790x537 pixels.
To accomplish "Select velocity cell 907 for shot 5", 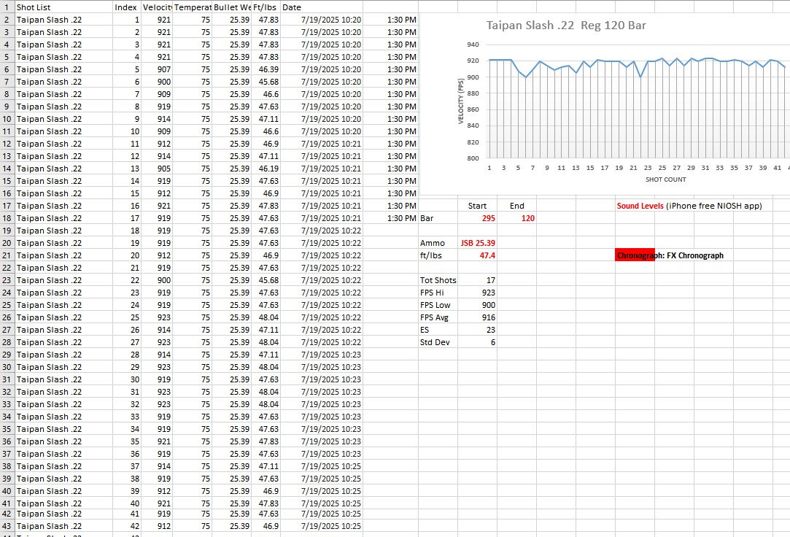I will (x=156, y=69).
